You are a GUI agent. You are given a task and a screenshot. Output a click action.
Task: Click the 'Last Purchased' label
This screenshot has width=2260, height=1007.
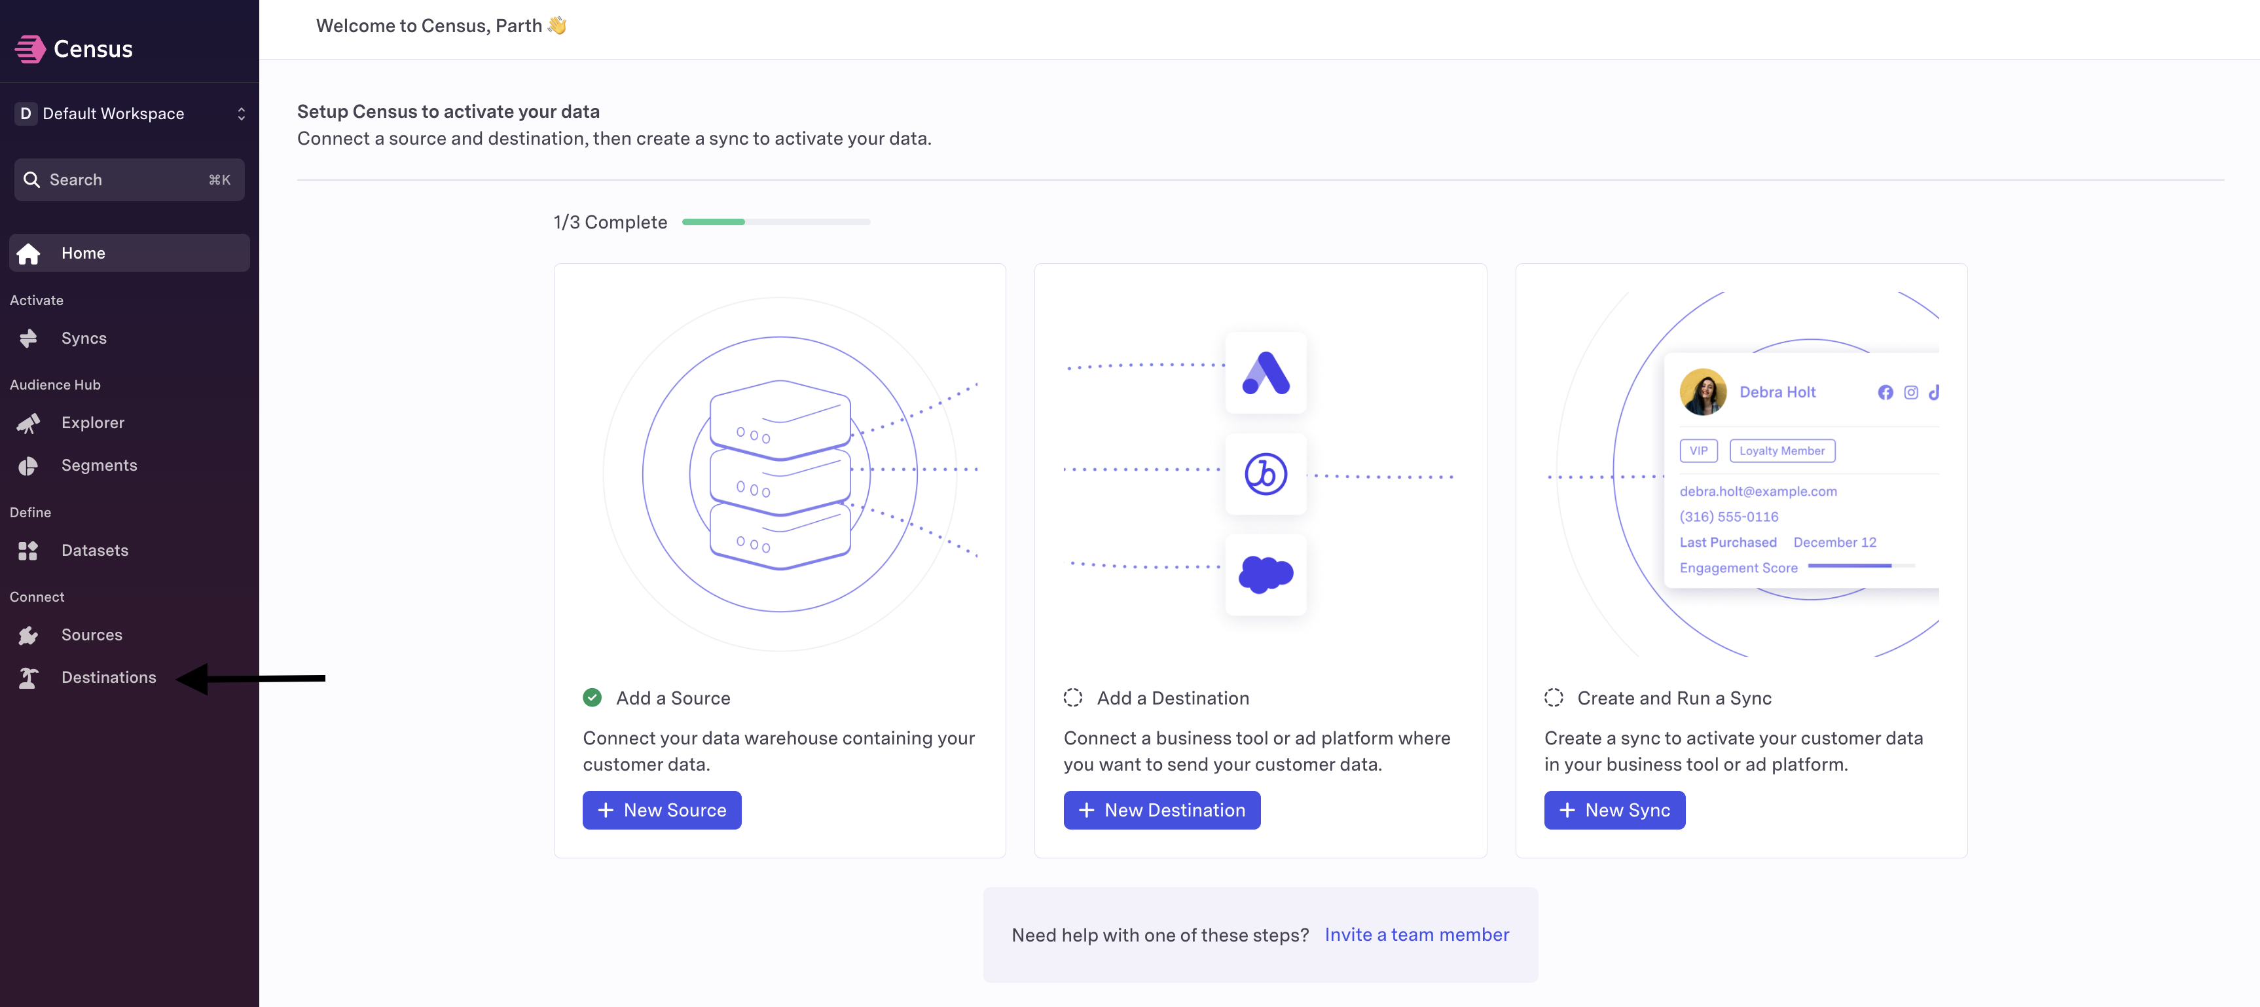(x=1728, y=543)
